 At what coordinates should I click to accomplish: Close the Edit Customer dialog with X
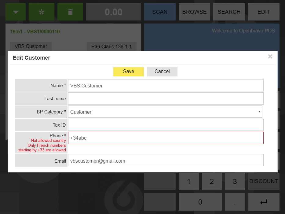click(x=270, y=57)
